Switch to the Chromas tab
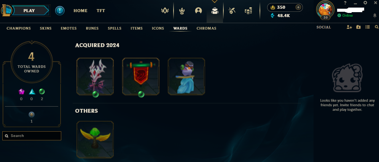379x162 pixels. (x=206, y=28)
